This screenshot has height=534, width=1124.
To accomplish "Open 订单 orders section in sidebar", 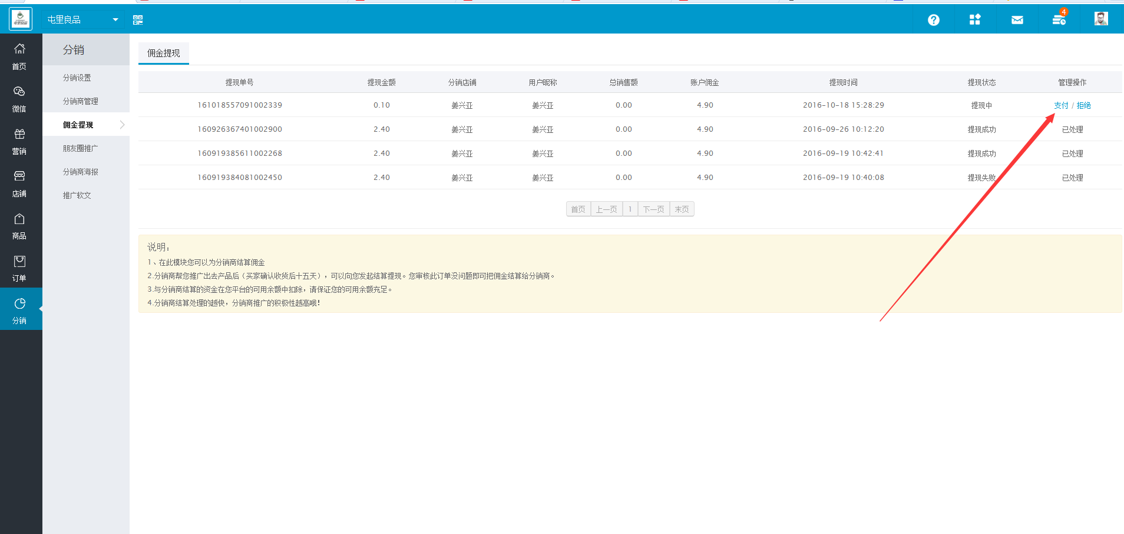I will [19, 268].
